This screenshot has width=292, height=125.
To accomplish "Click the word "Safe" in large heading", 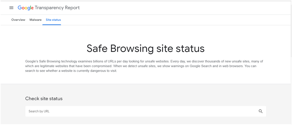I will coord(97,48).
